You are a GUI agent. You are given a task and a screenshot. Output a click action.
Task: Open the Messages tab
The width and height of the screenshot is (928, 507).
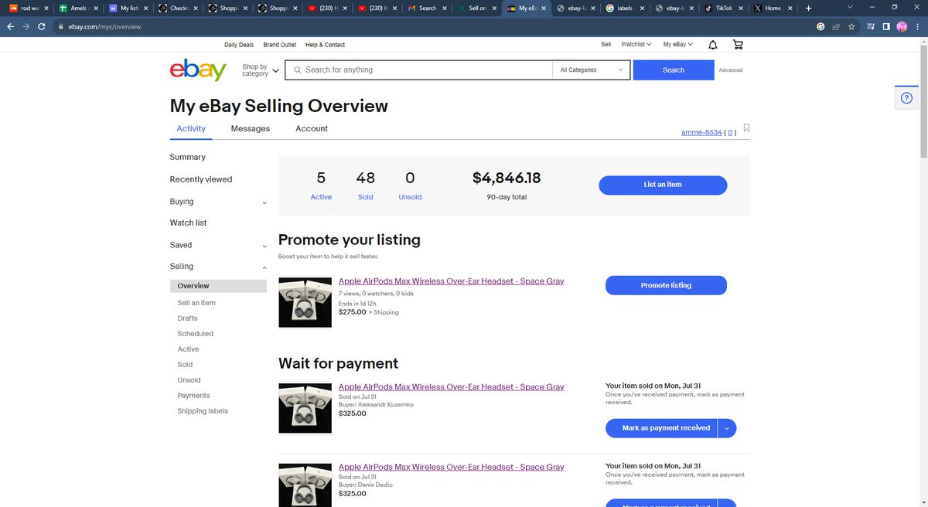251,128
